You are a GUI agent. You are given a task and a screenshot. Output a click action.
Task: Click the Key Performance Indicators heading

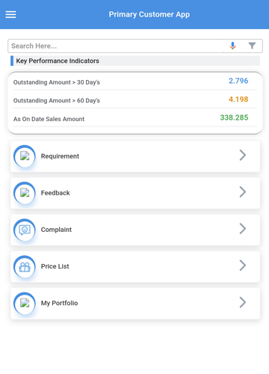pos(58,61)
